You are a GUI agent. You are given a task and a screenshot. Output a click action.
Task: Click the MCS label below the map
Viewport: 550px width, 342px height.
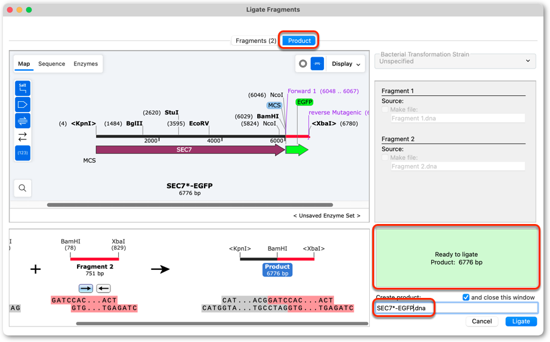89,160
